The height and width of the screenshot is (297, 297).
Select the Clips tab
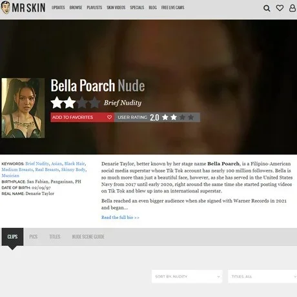click(x=12, y=237)
